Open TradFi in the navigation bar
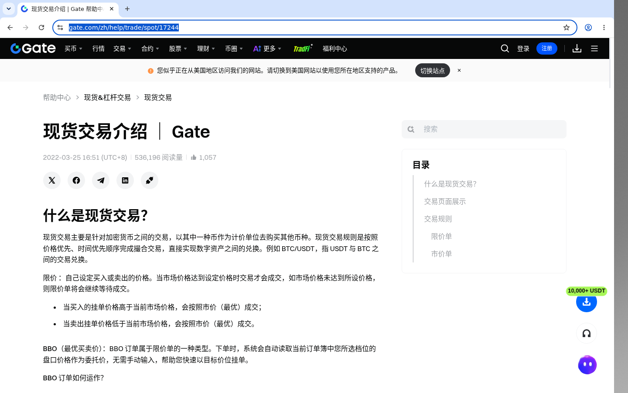This screenshot has height=393, width=628. (x=303, y=48)
